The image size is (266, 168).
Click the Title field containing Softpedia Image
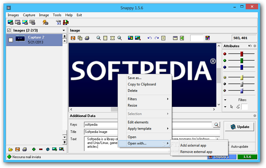[x=152, y=132]
